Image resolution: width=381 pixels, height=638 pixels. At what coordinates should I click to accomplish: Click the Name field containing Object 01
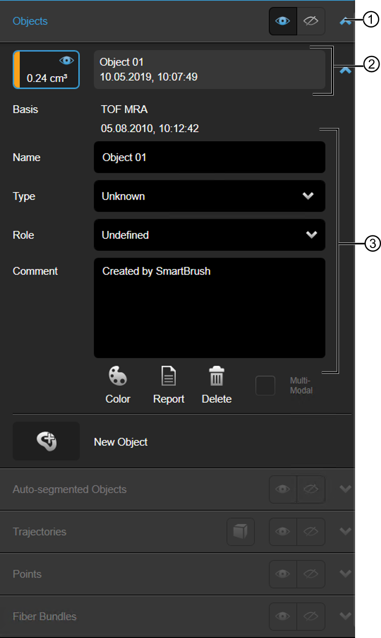[209, 157]
